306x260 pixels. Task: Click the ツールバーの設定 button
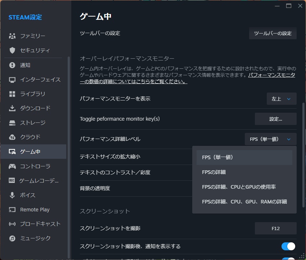[x=273, y=33]
